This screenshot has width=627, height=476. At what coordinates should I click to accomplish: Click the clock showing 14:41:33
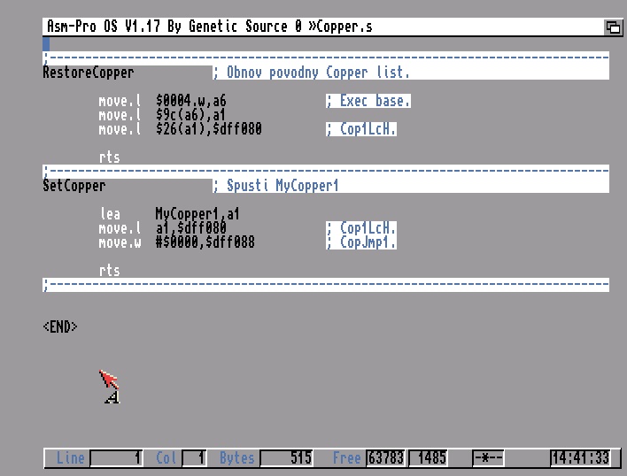click(580, 458)
